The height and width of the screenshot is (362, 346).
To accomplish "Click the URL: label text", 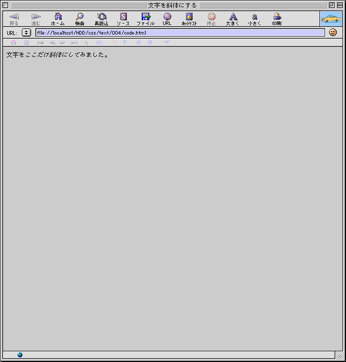I will coord(12,33).
